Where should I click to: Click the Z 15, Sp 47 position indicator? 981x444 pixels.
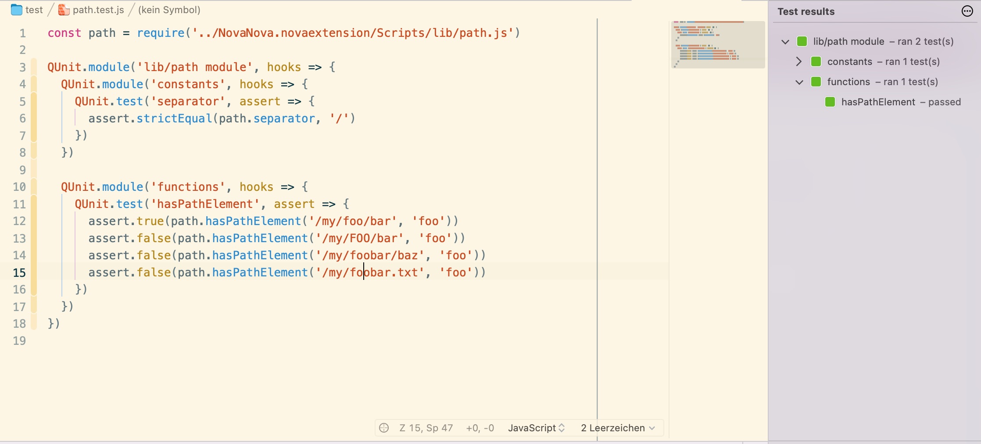(426, 428)
